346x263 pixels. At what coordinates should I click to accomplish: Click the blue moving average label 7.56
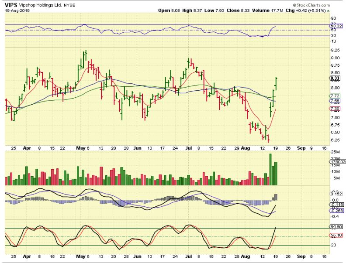[x=335, y=101]
